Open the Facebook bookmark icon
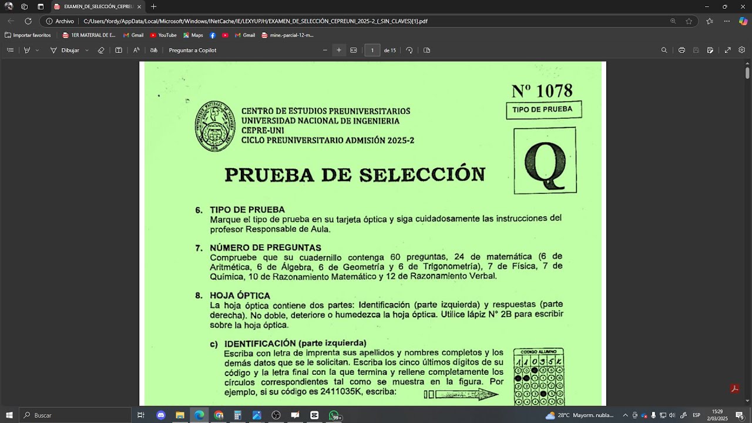The height and width of the screenshot is (423, 752). (x=213, y=35)
